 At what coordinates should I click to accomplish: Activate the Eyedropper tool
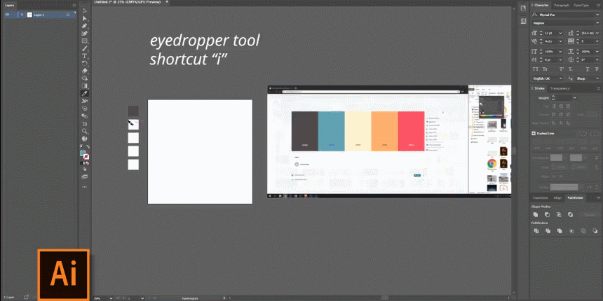tap(85, 93)
